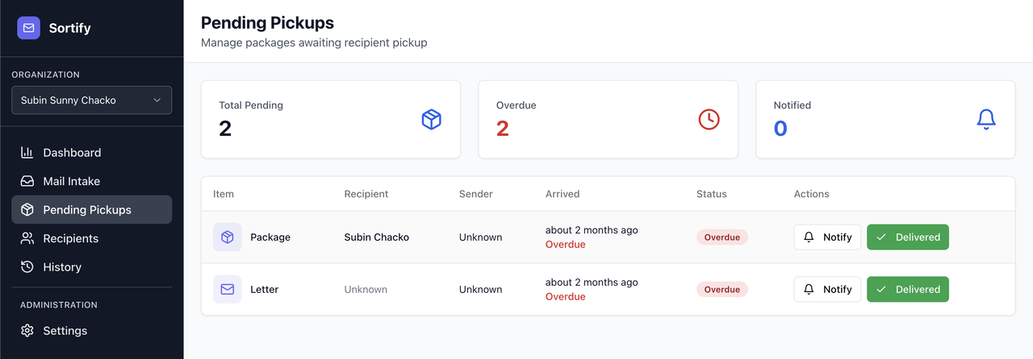
Task: Click the Sortify envelope logo icon
Action: click(28, 28)
